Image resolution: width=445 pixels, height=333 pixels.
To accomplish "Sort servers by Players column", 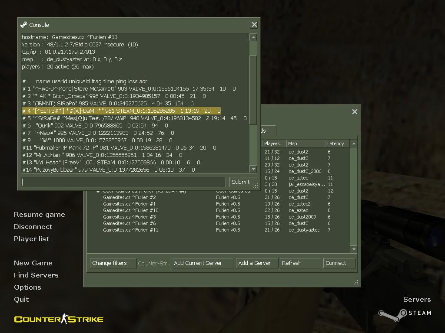I will [273, 144].
